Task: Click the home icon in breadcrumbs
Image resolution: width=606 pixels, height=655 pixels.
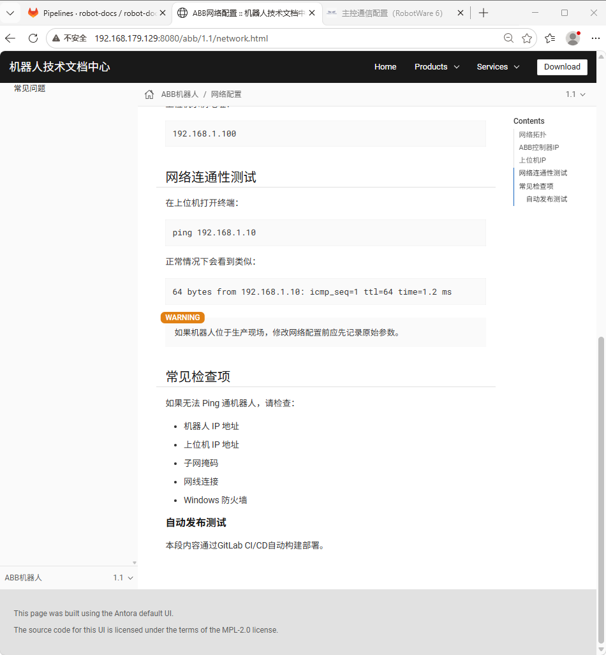Action: [149, 94]
